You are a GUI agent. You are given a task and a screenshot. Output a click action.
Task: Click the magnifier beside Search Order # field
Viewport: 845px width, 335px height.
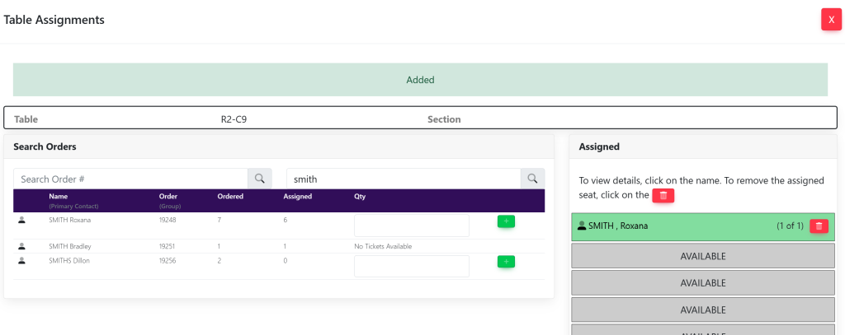(x=259, y=179)
